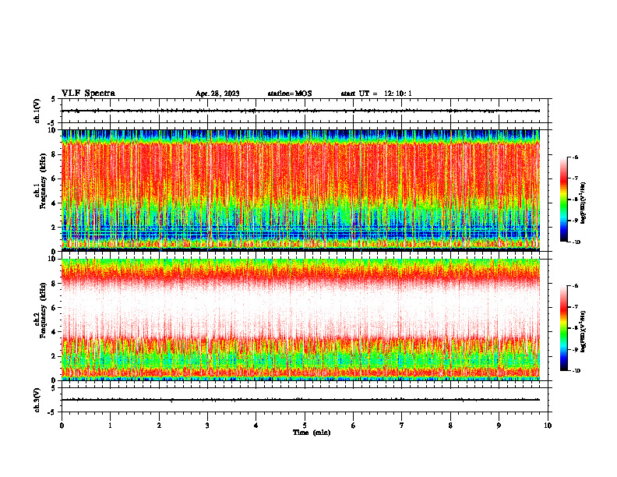Click the "2" kHz tick of ch.1 spectrogram
Viewport: 617px width, 477px height.
55,228
